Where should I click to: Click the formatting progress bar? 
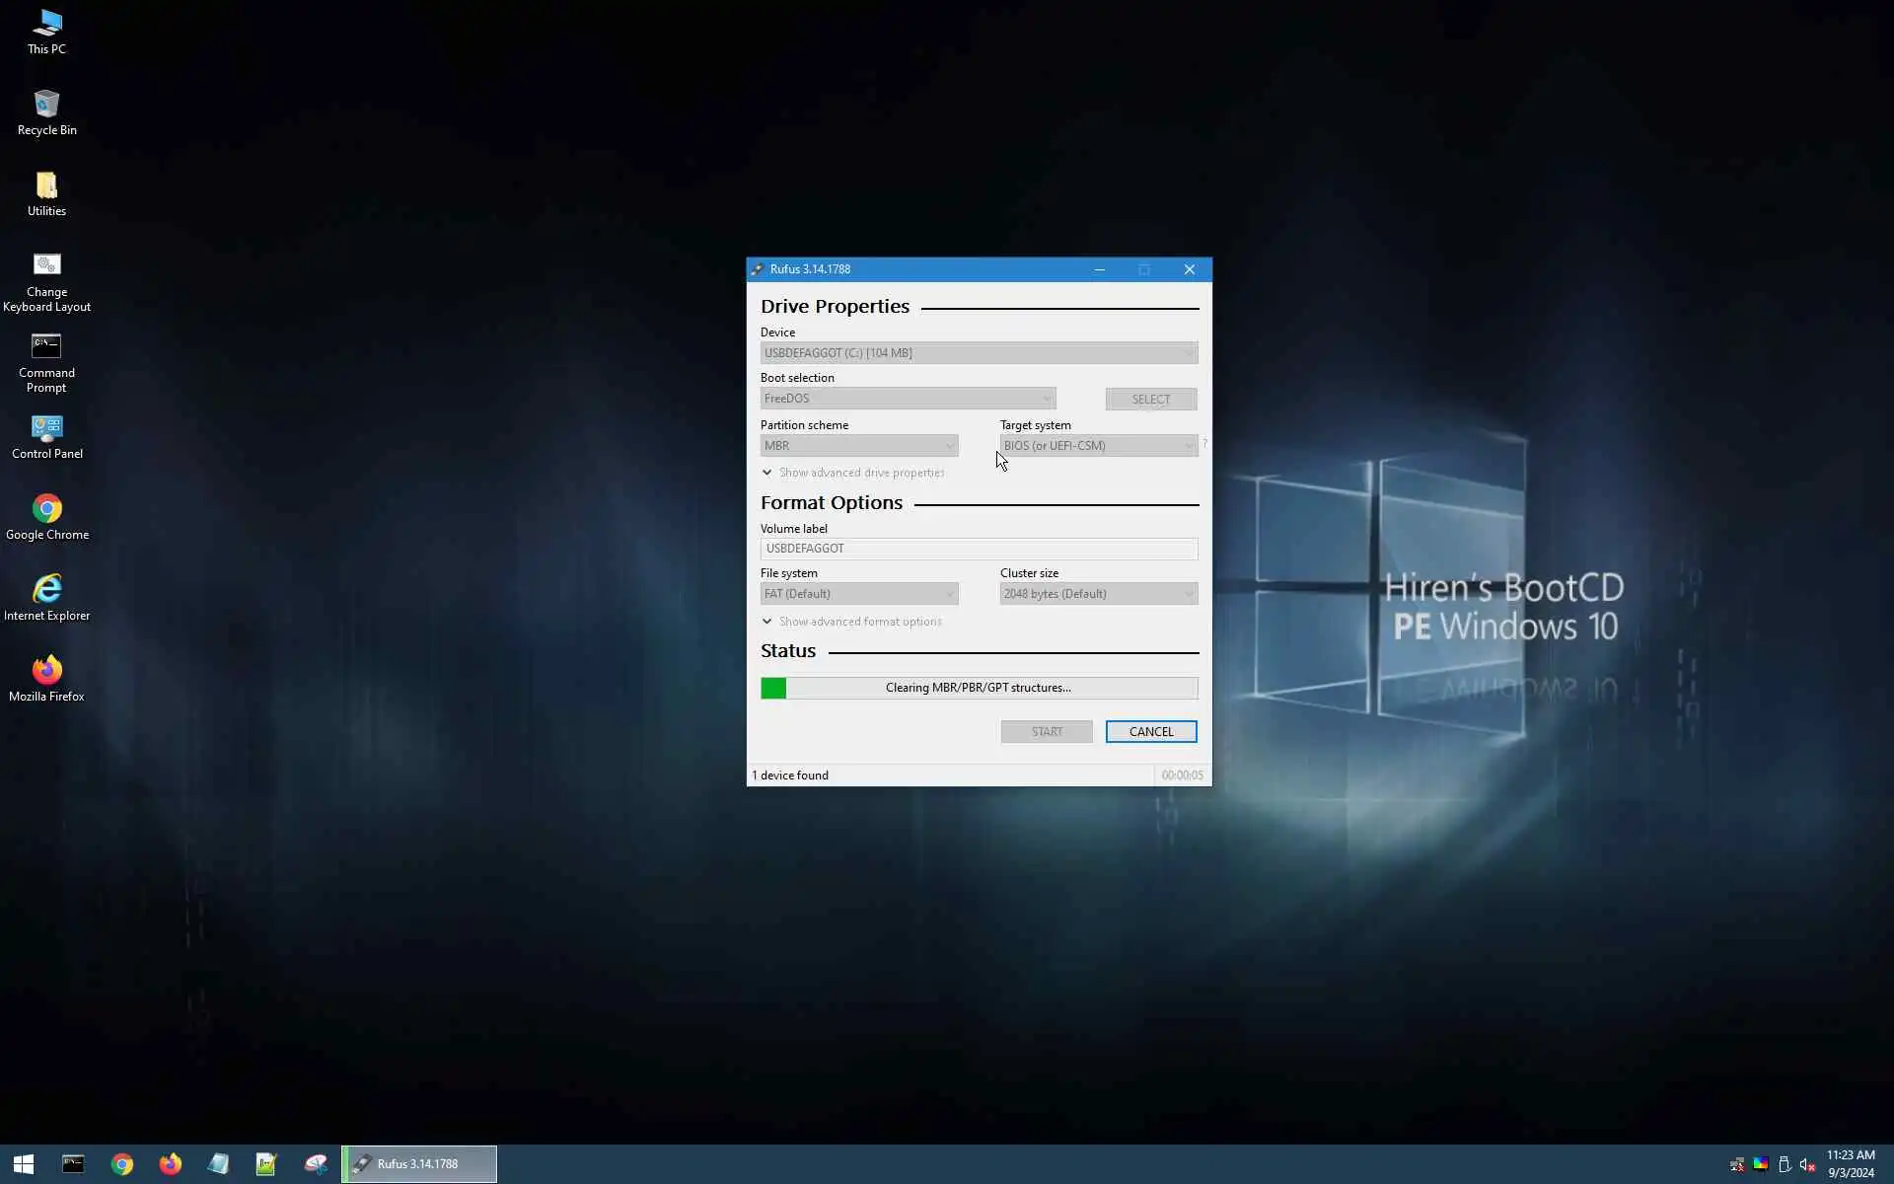coord(979,688)
